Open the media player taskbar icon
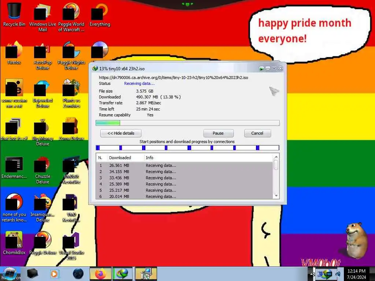Screen dimensions: 375x281 54,274
